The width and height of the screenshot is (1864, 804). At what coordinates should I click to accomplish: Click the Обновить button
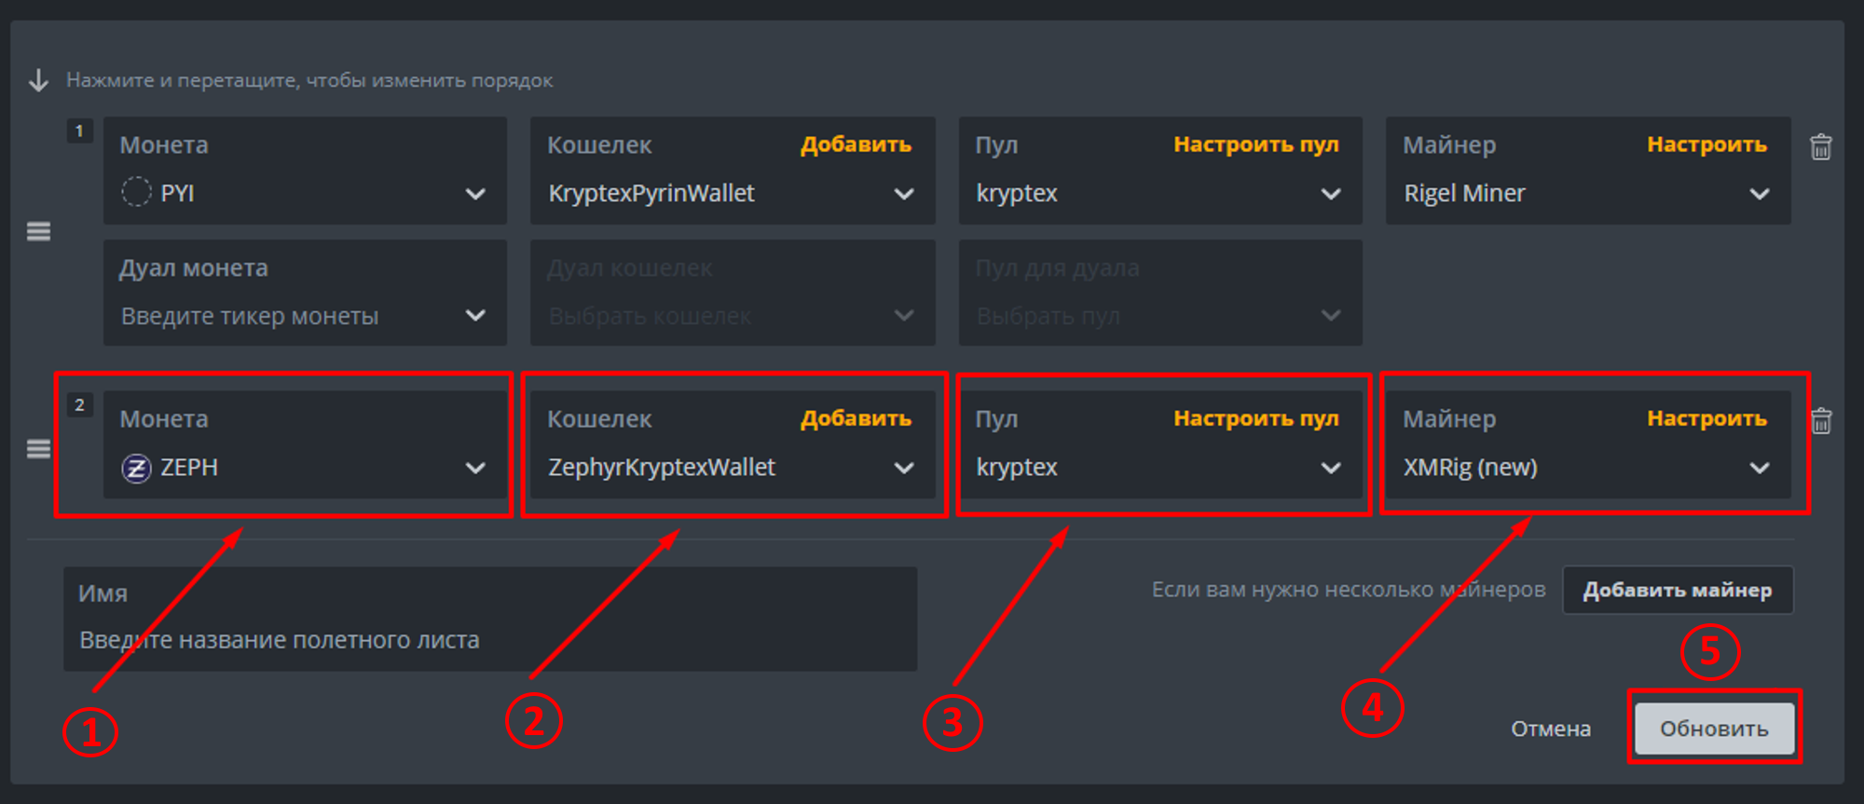click(x=1715, y=729)
